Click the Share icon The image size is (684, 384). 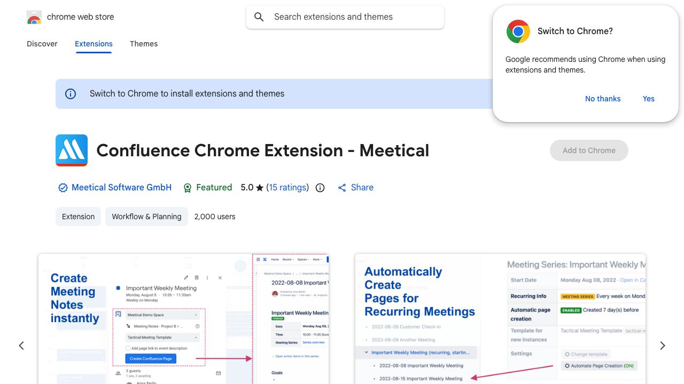342,188
